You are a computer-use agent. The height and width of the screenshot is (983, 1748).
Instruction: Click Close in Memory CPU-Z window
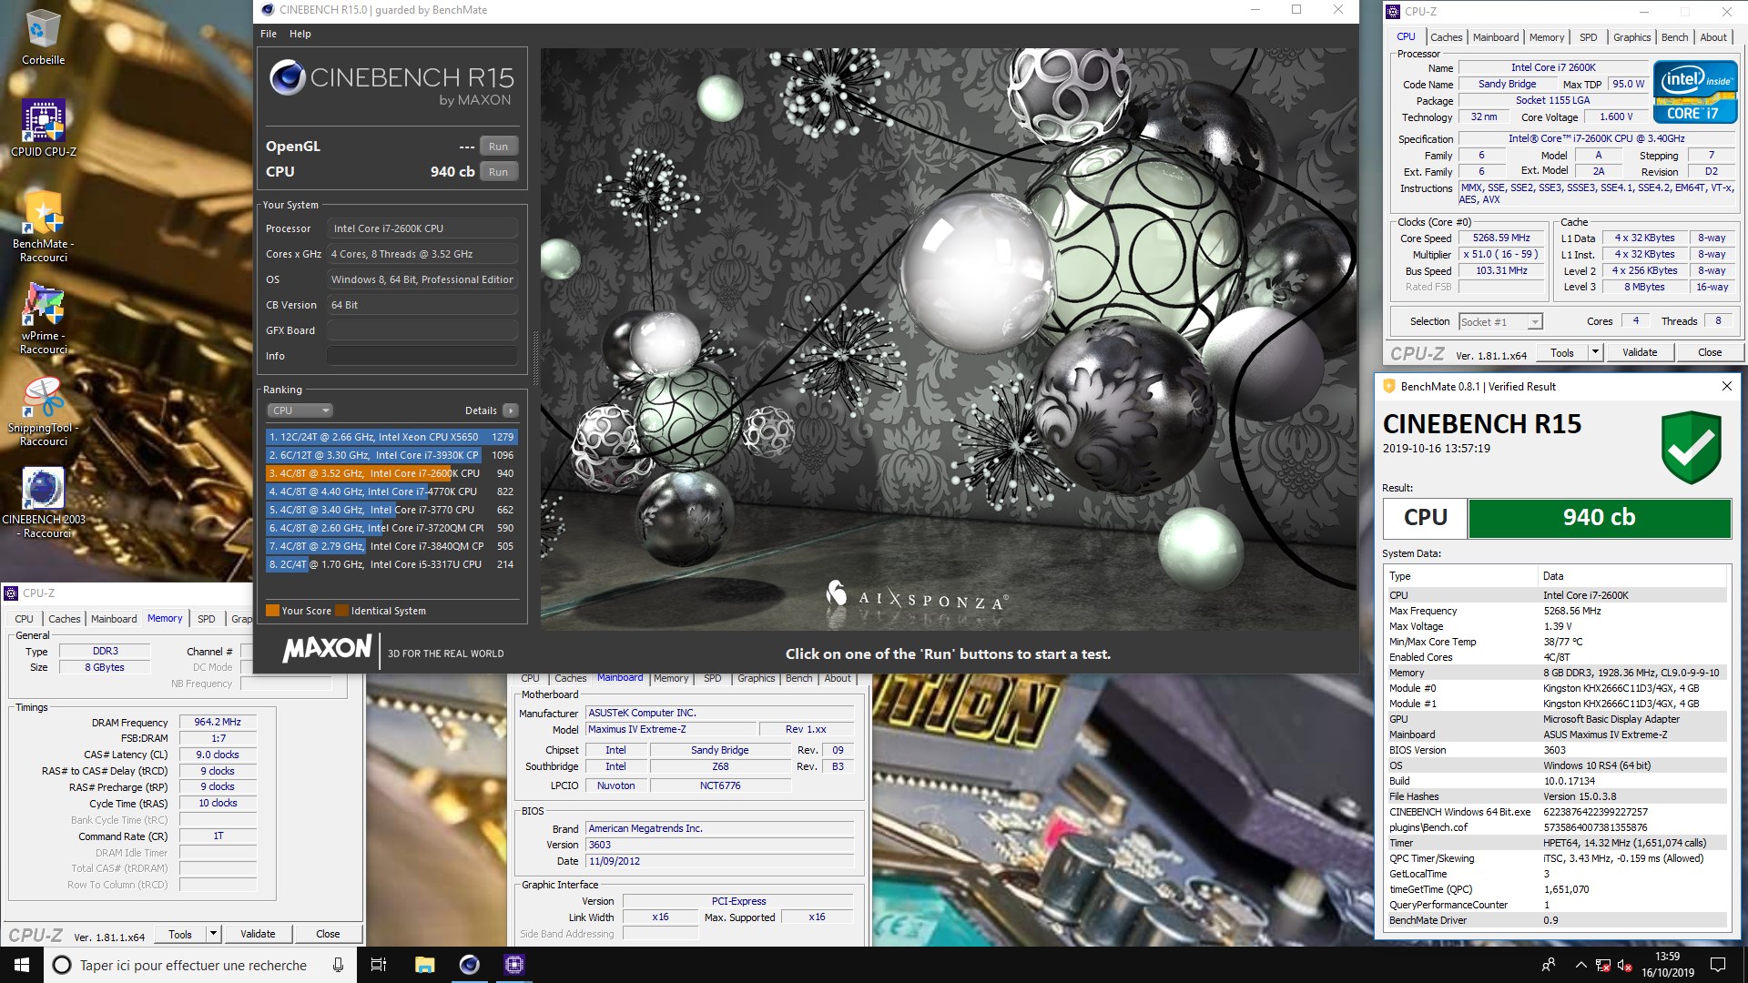tap(328, 934)
